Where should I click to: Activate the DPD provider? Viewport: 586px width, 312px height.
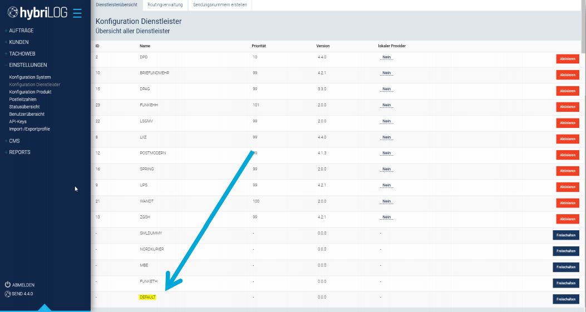[567, 59]
